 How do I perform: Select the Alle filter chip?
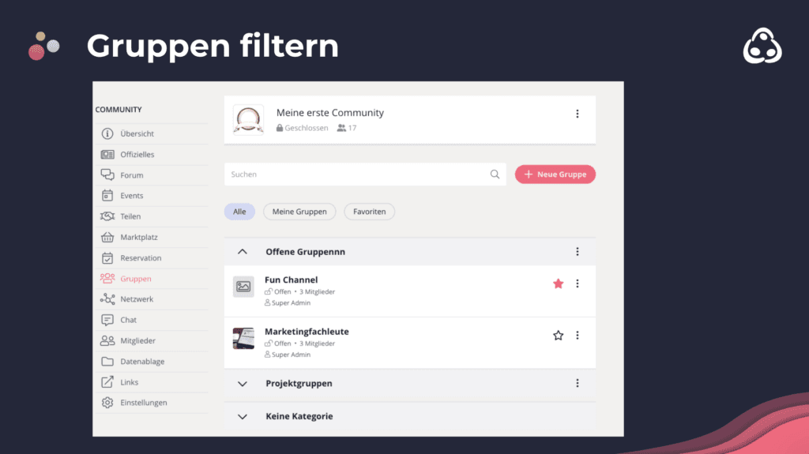click(239, 212)
